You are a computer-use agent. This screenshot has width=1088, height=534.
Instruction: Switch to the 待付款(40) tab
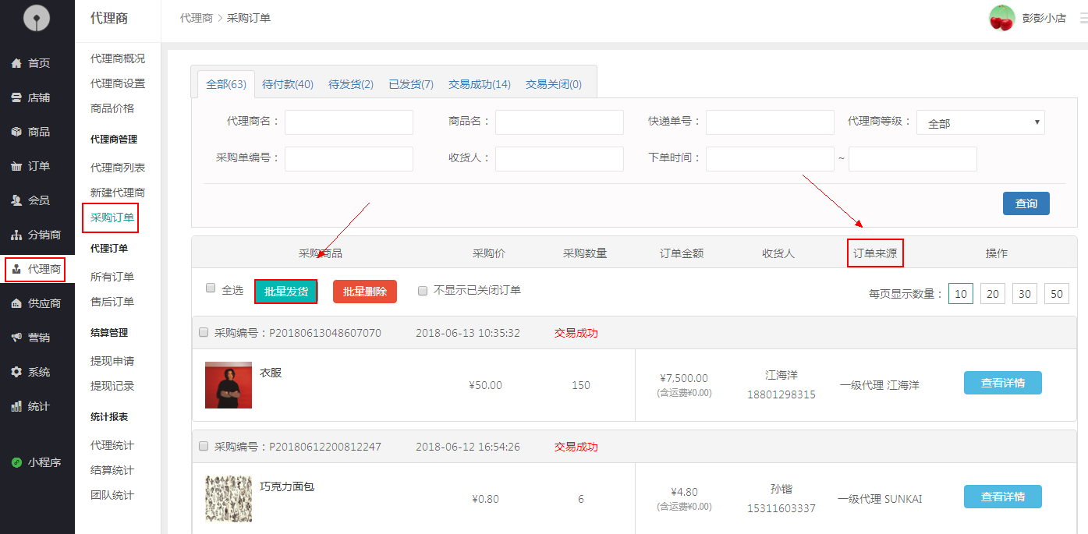coord(288,84)
